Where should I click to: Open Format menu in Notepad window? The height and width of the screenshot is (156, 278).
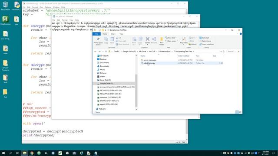[65, 20]
